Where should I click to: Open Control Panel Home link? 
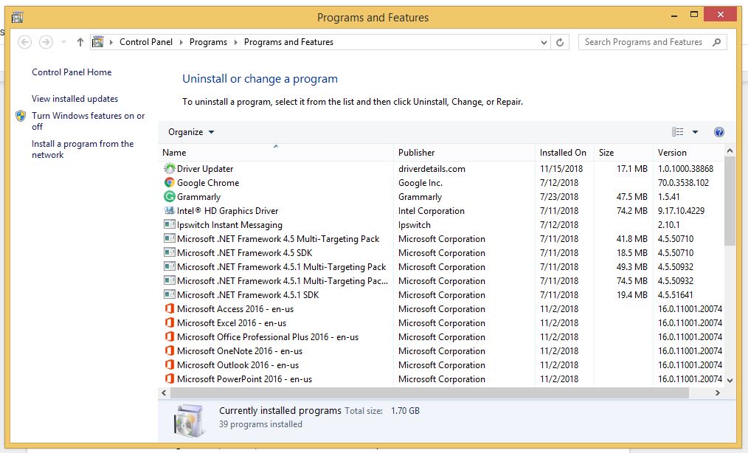coord(72,72)
